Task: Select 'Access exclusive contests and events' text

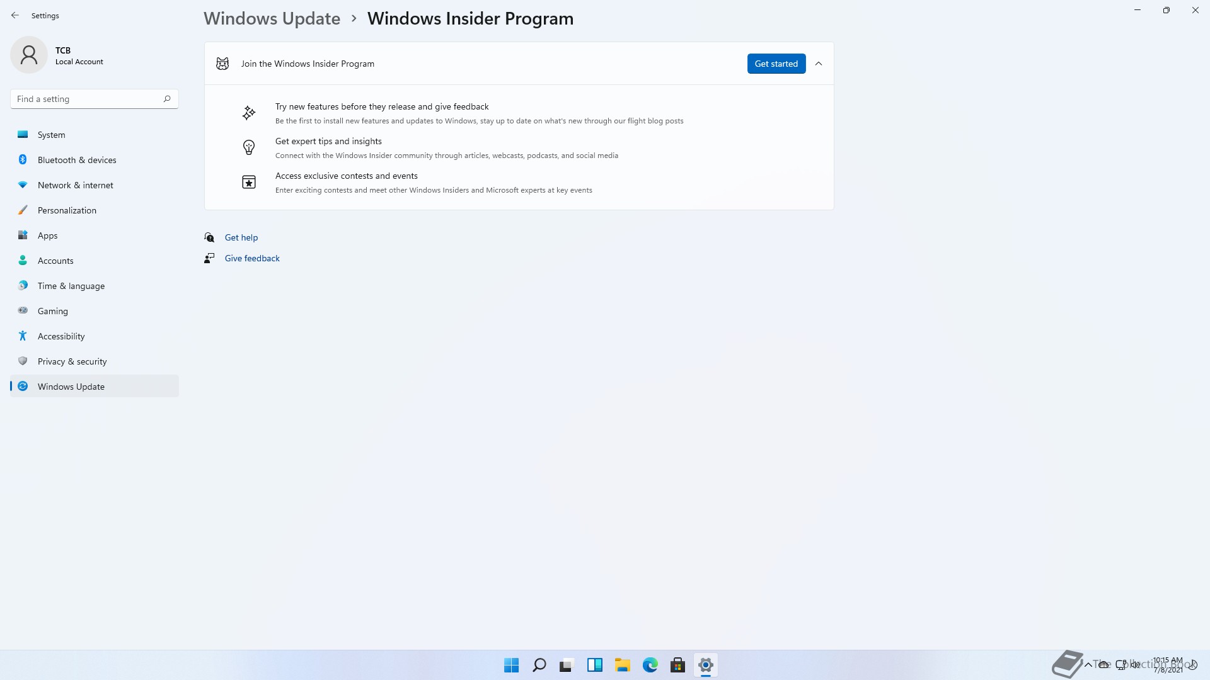Action: [347, 176]
